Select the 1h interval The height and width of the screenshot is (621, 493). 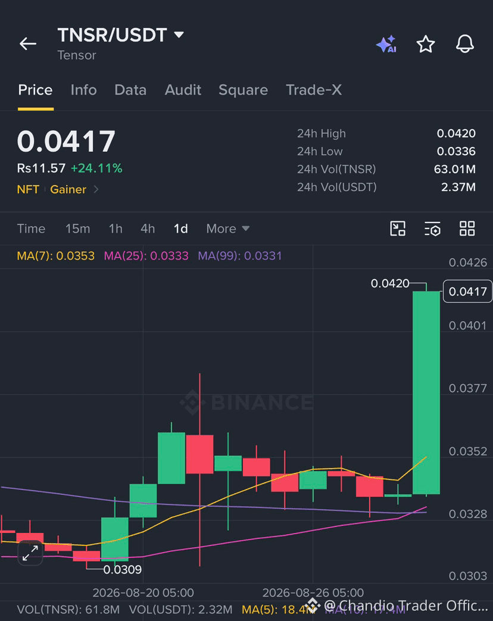[x=116, y=228]
